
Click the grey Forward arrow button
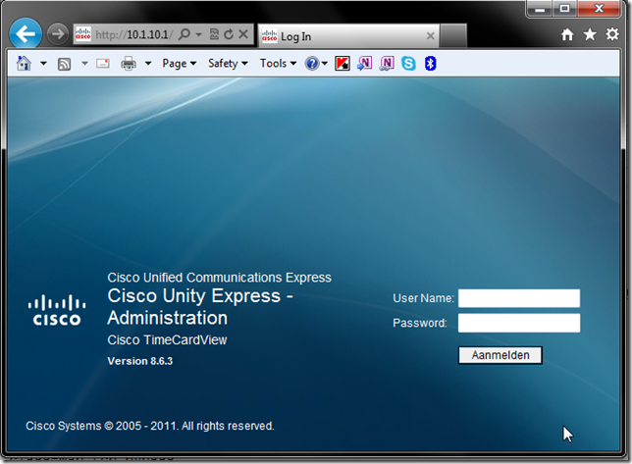[x=58, y=33]
